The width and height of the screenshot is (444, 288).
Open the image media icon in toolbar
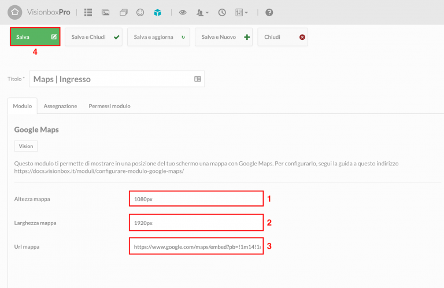click(x=106, y=13)
